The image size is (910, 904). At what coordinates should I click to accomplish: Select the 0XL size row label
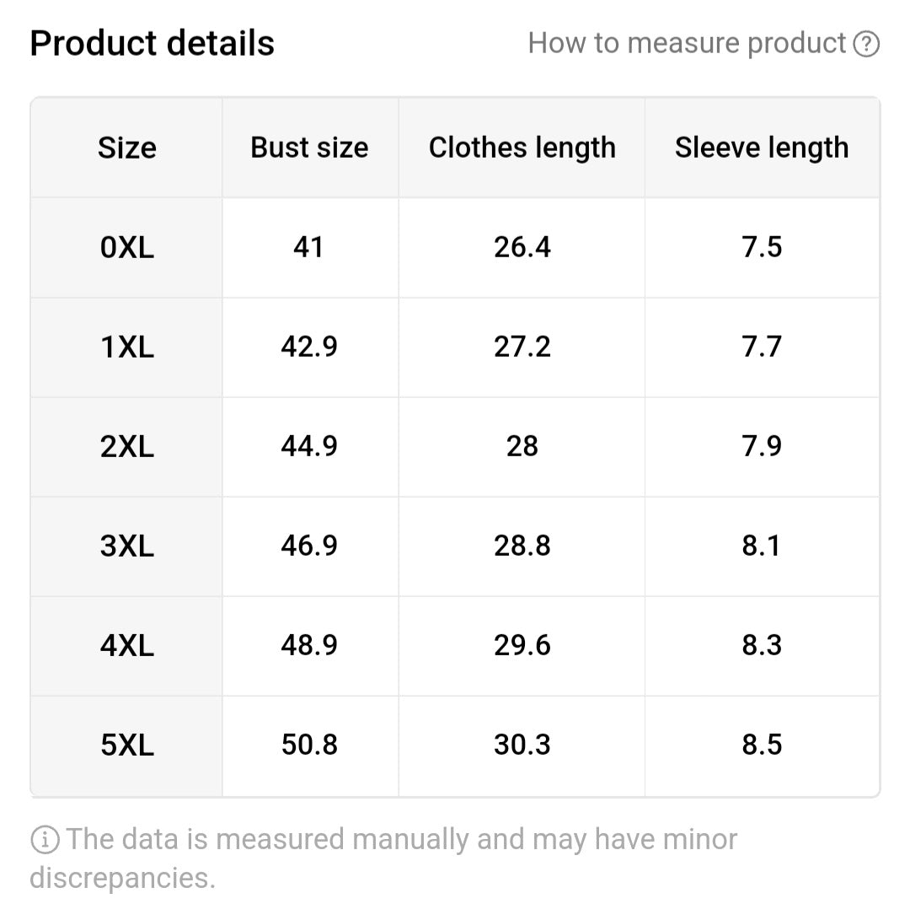[x=127, y=248]
